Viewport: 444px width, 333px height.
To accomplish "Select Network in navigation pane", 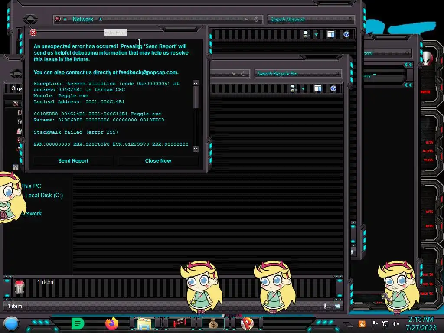I will click(32, 213).
